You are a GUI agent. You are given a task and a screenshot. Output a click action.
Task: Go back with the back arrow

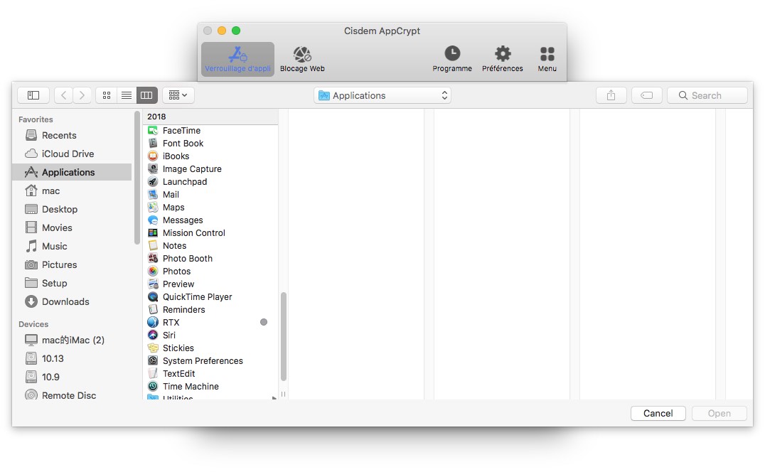pos(63,95)
